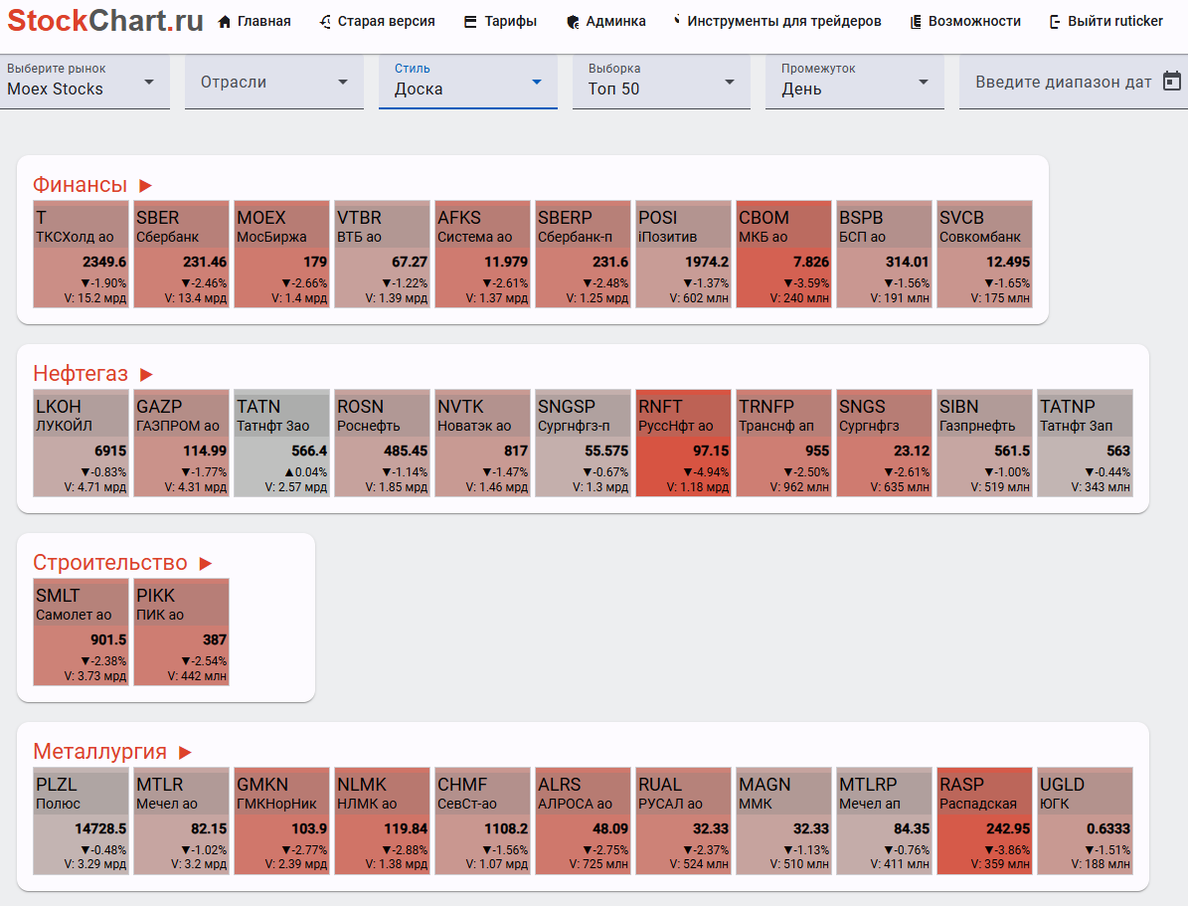1188x906 pixels.
Task: Click the red arrow next to Нефтегаз
Action: 146,375
